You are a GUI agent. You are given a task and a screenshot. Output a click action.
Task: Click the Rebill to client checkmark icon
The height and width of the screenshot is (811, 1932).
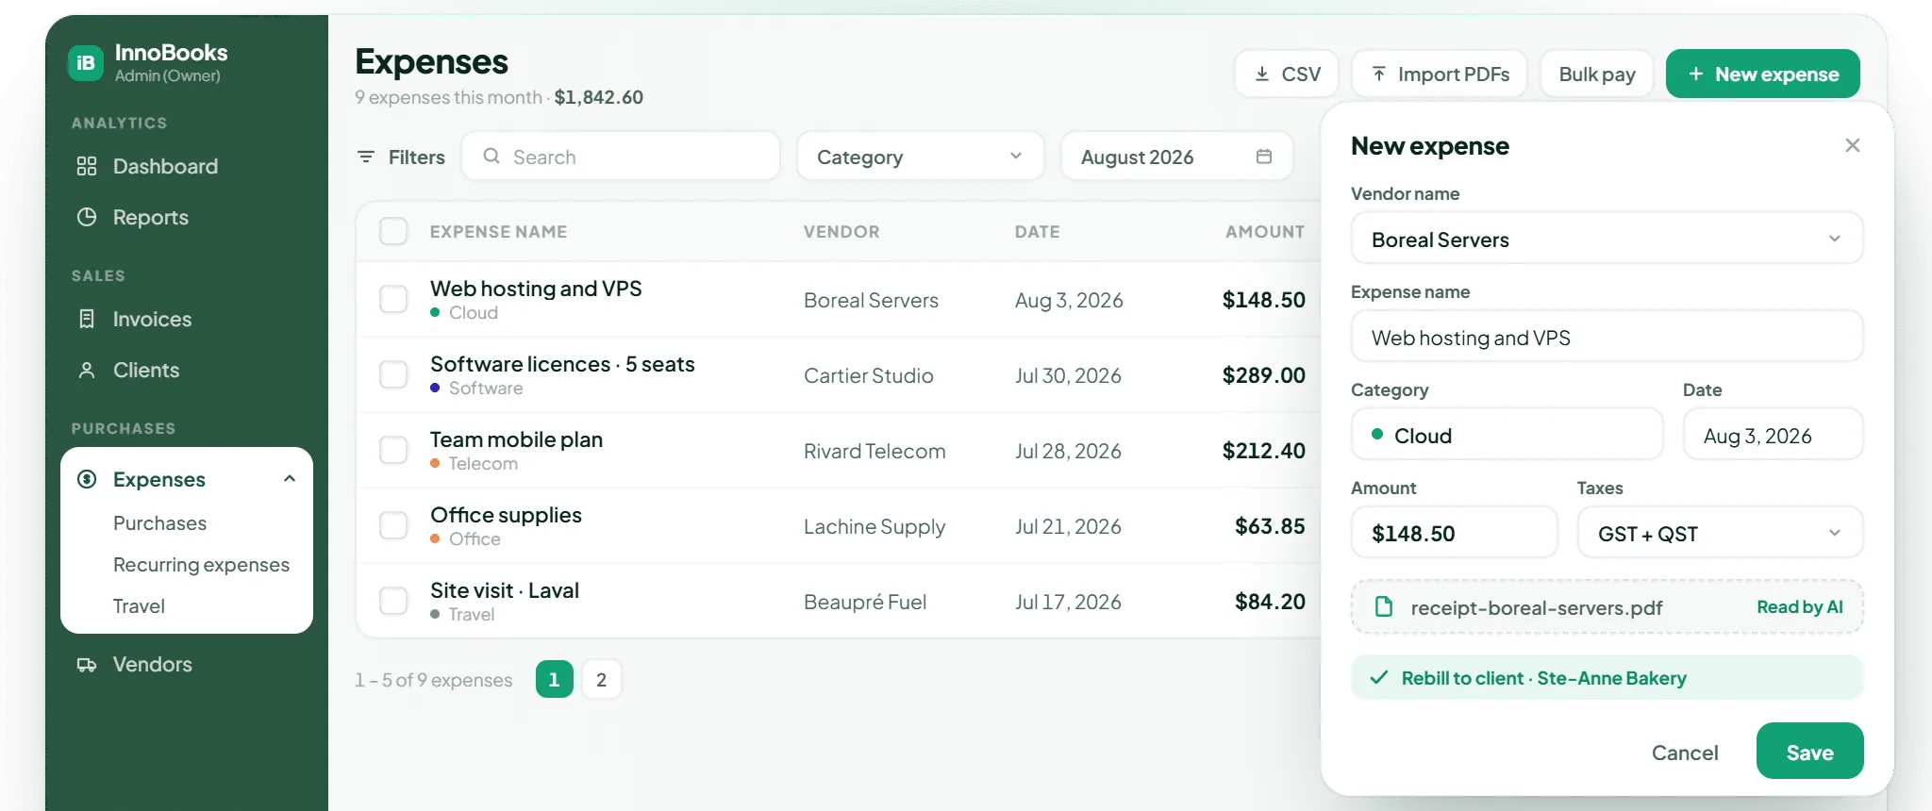point(1379,677)
